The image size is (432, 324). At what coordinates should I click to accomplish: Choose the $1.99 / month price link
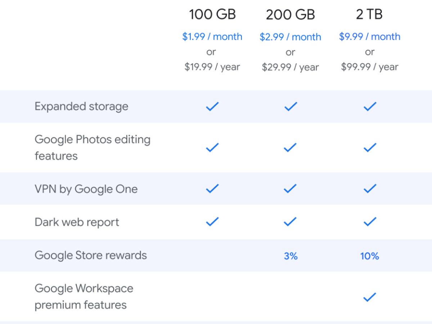(212, 37)
